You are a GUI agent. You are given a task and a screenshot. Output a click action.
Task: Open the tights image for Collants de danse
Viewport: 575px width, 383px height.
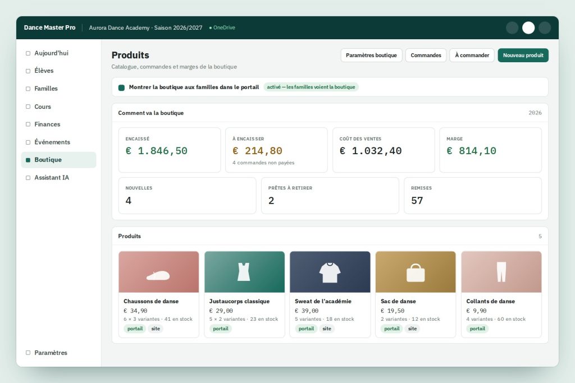click(501, 271)
